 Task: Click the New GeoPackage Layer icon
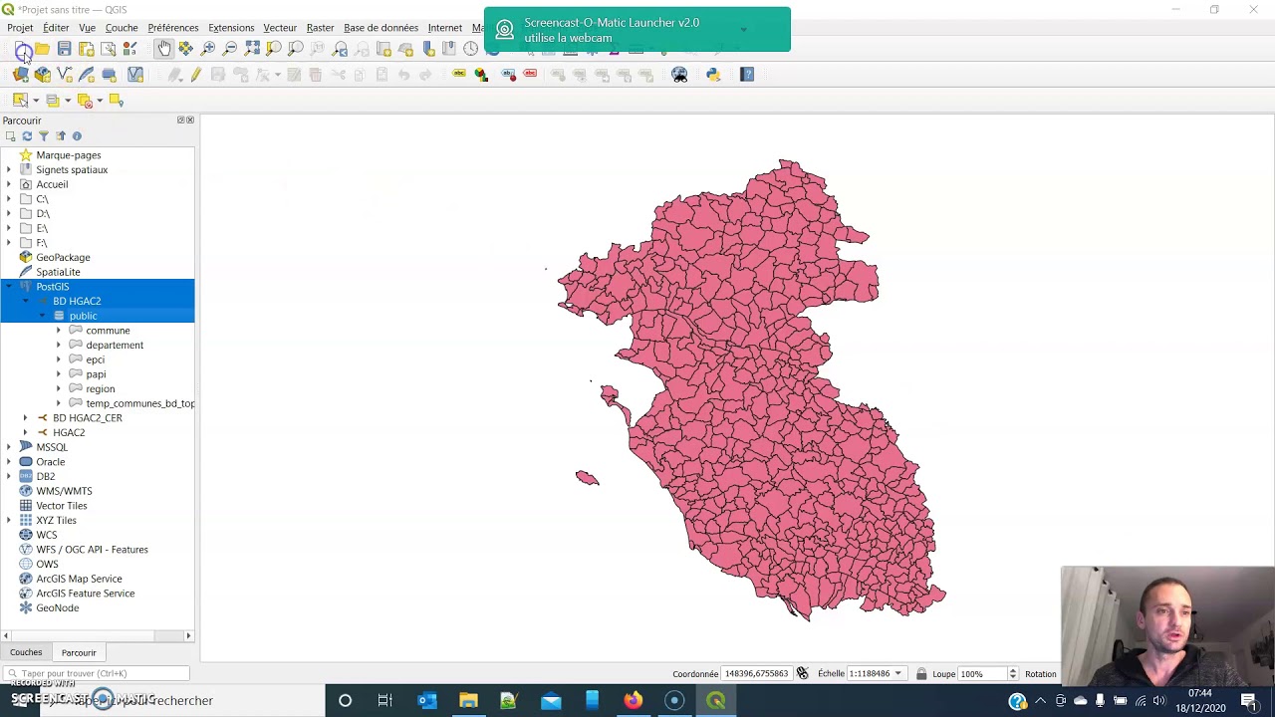(43, 75)
